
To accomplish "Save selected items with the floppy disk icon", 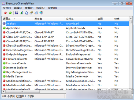I will click(17, 13).
